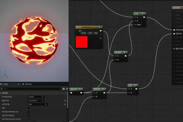Select the Add node by its title
Screen dimensions: 183x122
click(x=130, y=85)
